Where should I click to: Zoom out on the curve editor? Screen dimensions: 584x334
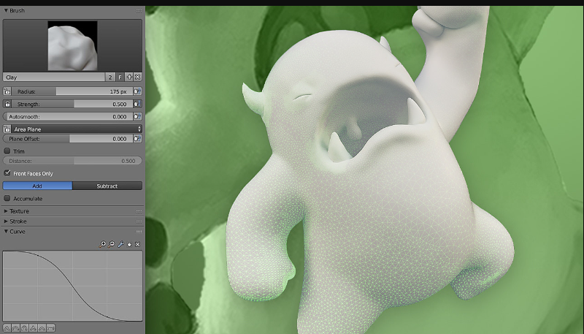coord(111,244)
